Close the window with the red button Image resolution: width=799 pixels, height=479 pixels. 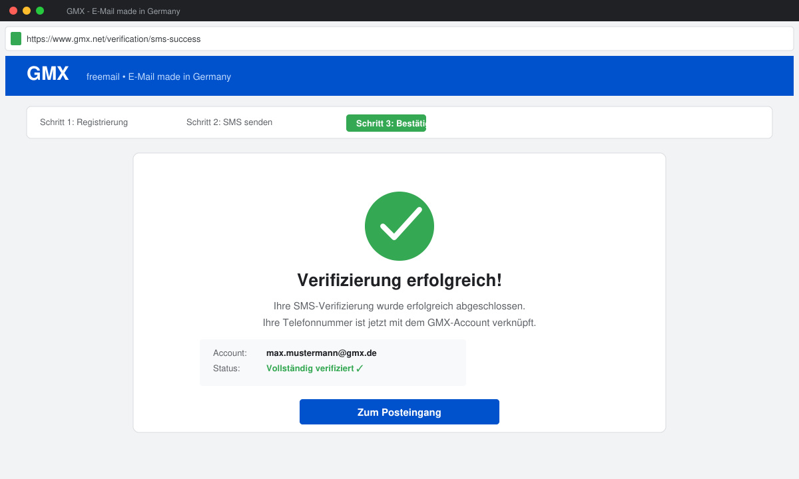(13, 11)
